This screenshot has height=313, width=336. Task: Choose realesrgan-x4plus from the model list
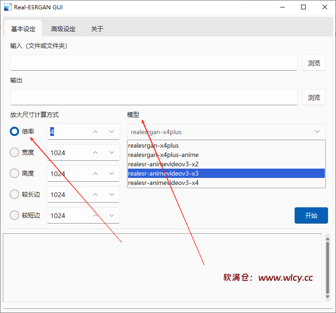[x=226, y=145]
